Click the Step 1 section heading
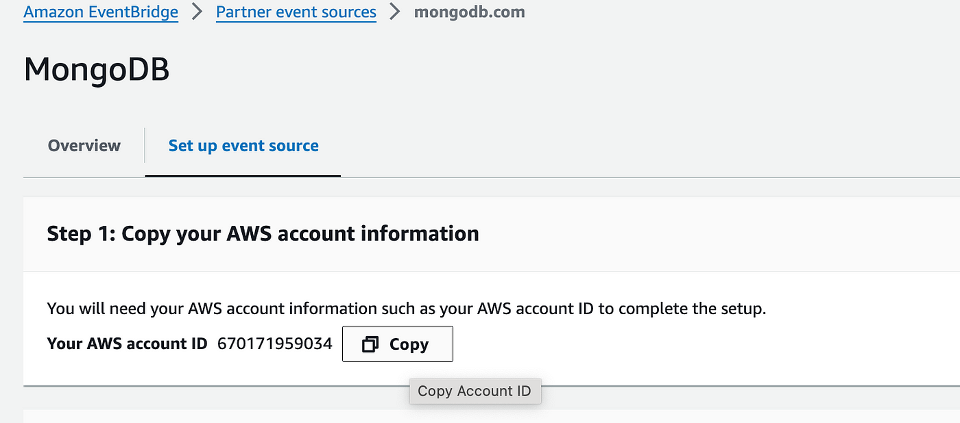This screenshot has height=423, width=960. (263, 233)
